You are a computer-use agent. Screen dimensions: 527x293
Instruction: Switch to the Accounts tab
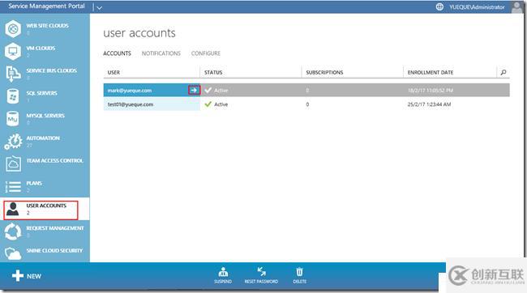tap(117, 53)
